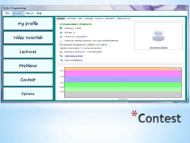This screenshot has height=143, width=190.
Task: Open blog entries and comments link
Action: (x=83, y=52)
